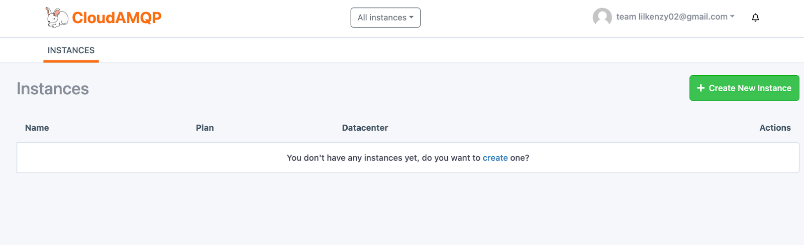Click the Instances page heading
Screen dimensions: 804x245
point(53,89)
